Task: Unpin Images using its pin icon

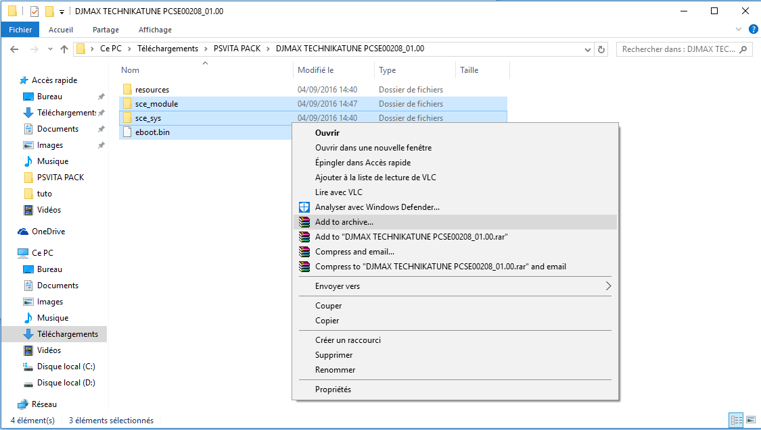Action: coord(101,145)
